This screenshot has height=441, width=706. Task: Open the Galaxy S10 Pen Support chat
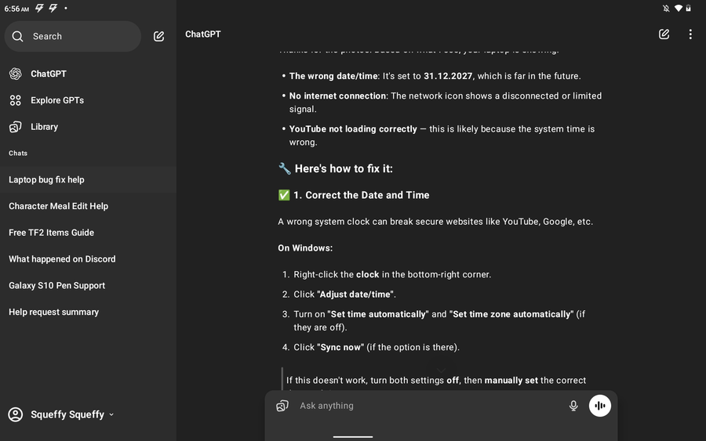88,286
